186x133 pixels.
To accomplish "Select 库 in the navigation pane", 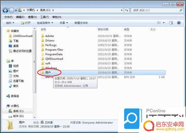I will 10,61.
